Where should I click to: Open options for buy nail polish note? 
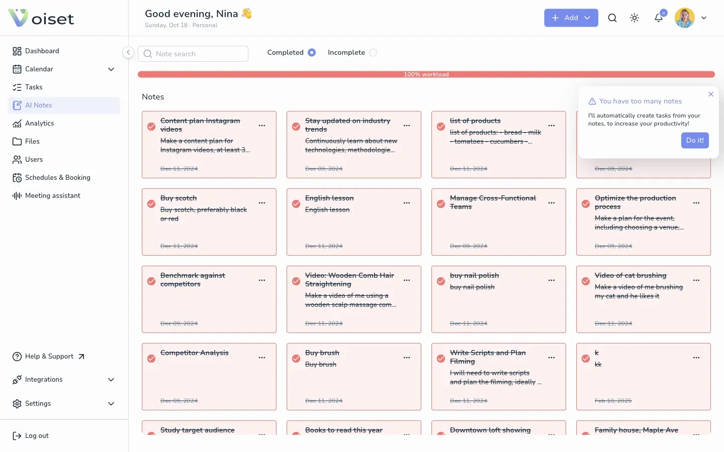tap(552, 280)
